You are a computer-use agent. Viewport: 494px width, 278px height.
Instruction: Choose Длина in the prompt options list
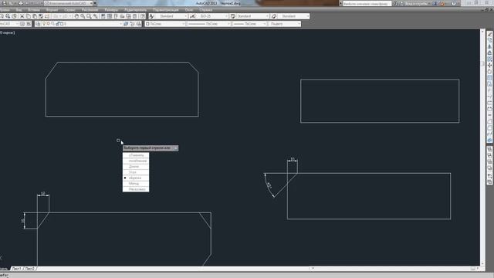(136, 167)
